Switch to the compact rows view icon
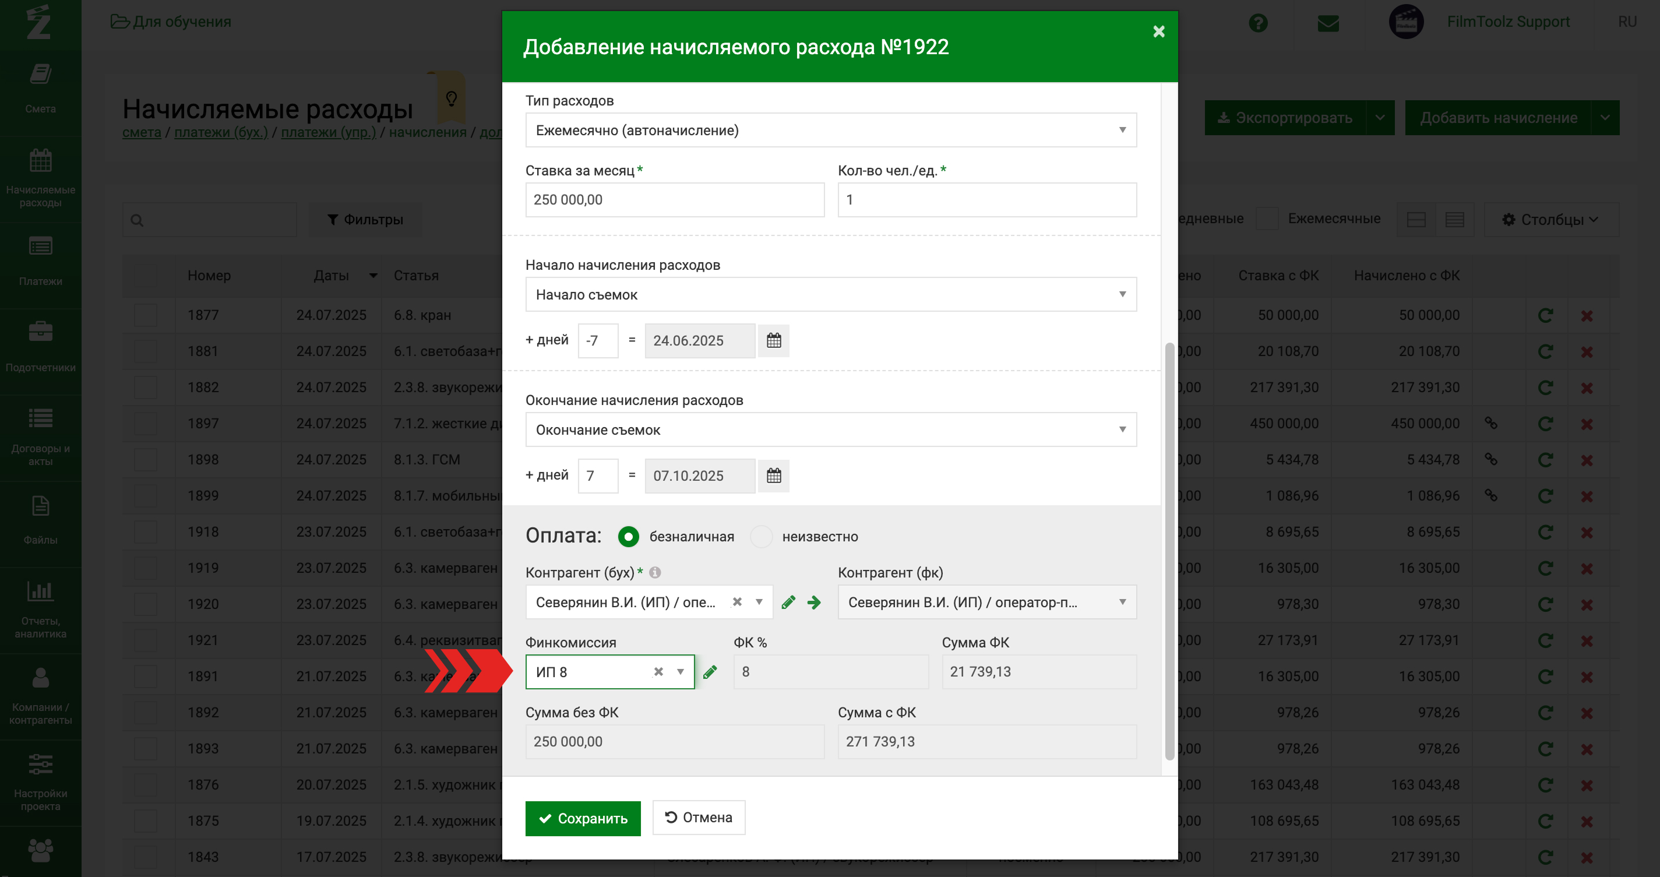Viewport: 1660px width, 877px height. tap(1416, 220)
